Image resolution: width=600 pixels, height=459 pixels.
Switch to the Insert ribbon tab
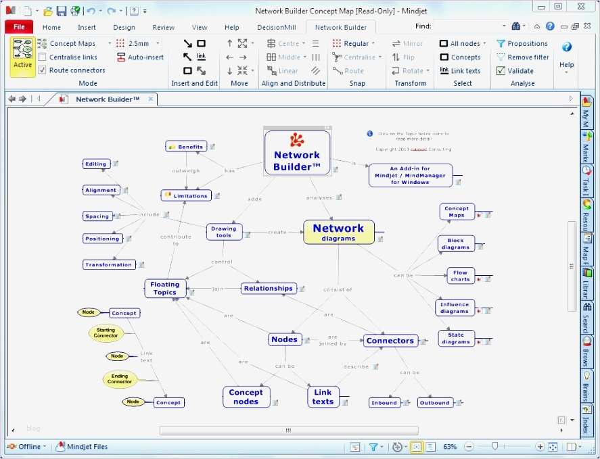(x=87, y=27)
